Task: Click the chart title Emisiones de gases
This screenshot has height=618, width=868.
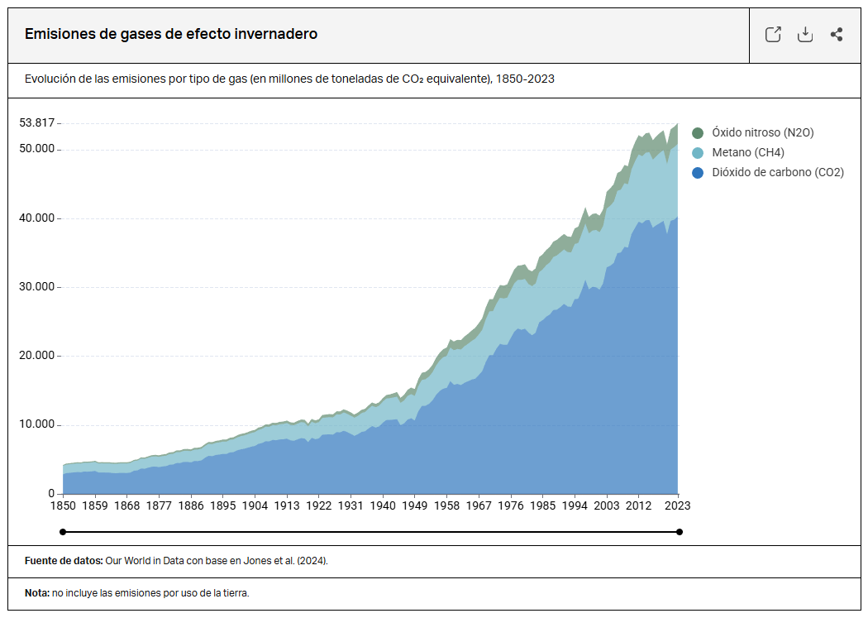Action: click(x=171, y=34)
